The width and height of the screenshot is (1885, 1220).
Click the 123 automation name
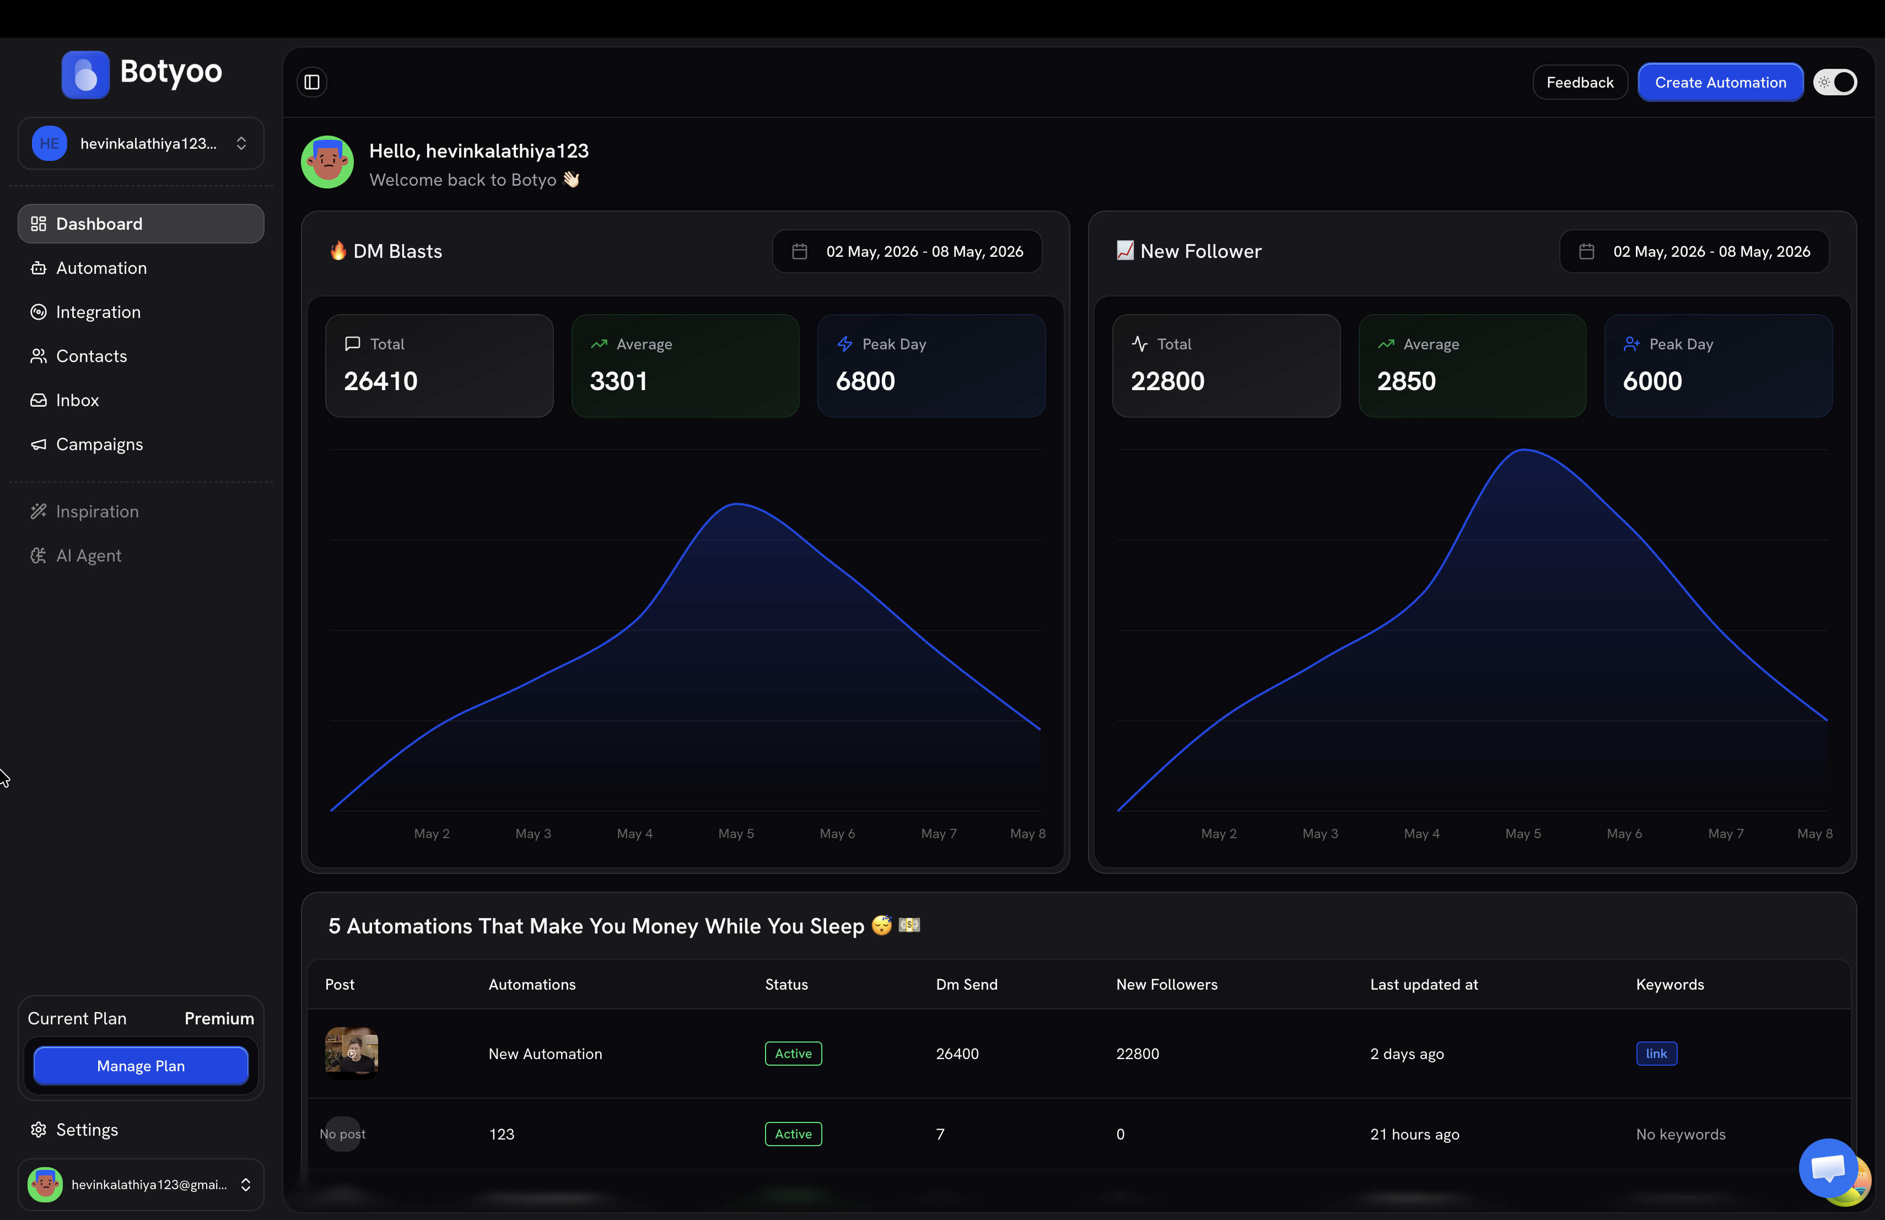point(502,1133)
